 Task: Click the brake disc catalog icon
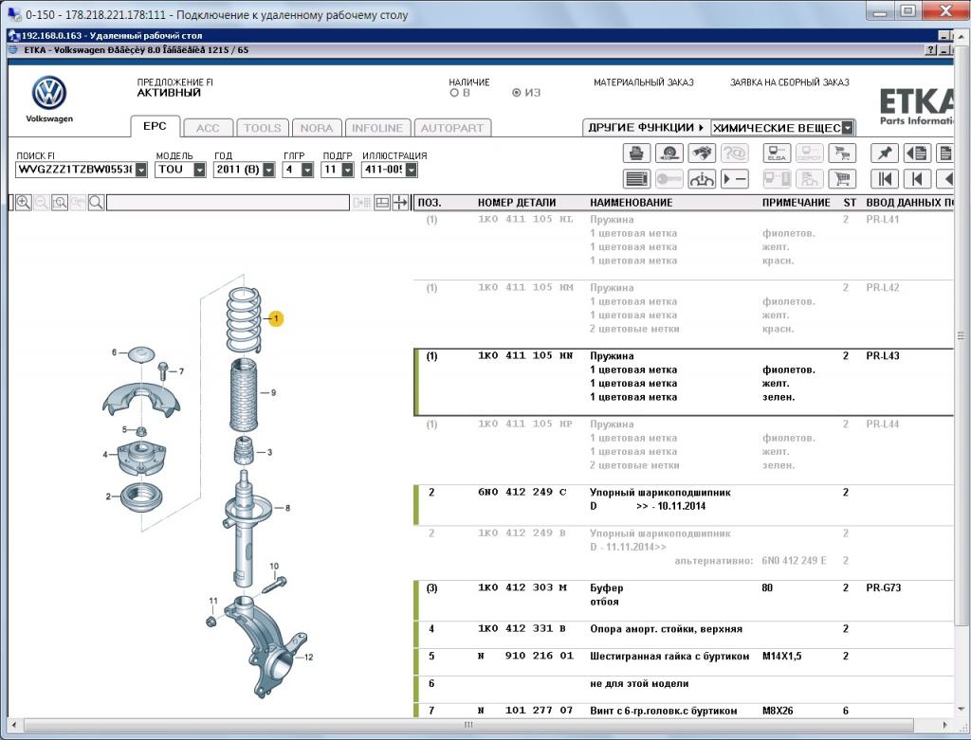pos(669,153)
